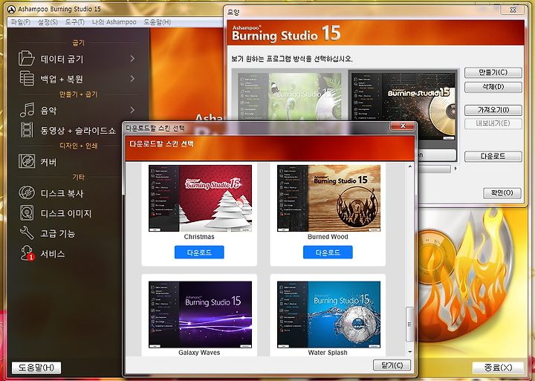
Task: Click the 동영상 + 슬라이드쇼 film icon
Action: click(x=27, y=130)
